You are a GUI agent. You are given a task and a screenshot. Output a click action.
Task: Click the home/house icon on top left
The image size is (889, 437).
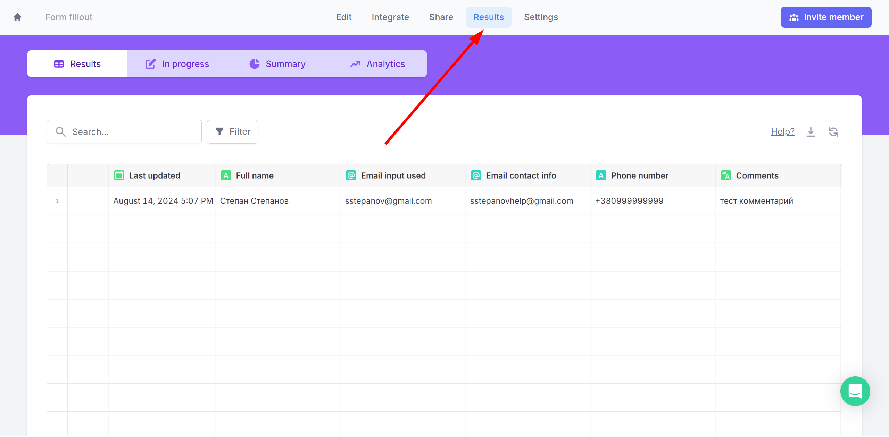pyautogui.click(x=18, y=17)
